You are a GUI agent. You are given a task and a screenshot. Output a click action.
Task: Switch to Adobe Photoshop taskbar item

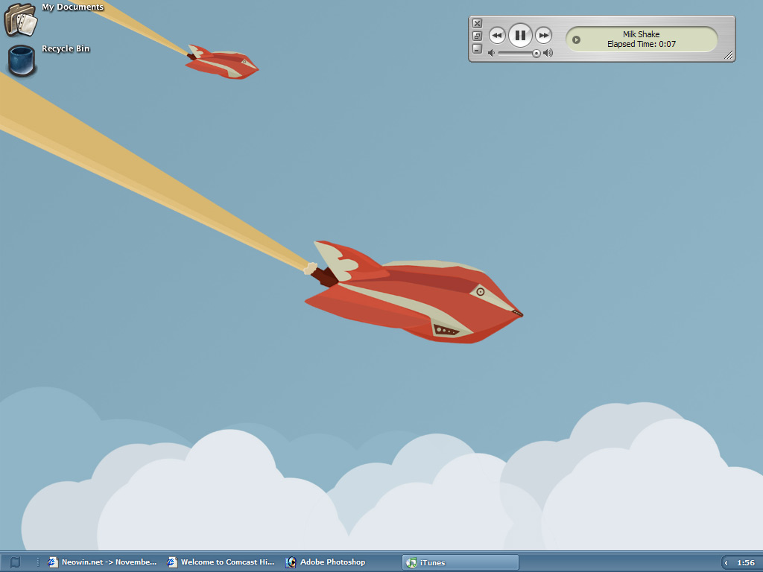[x=326, y=562]
